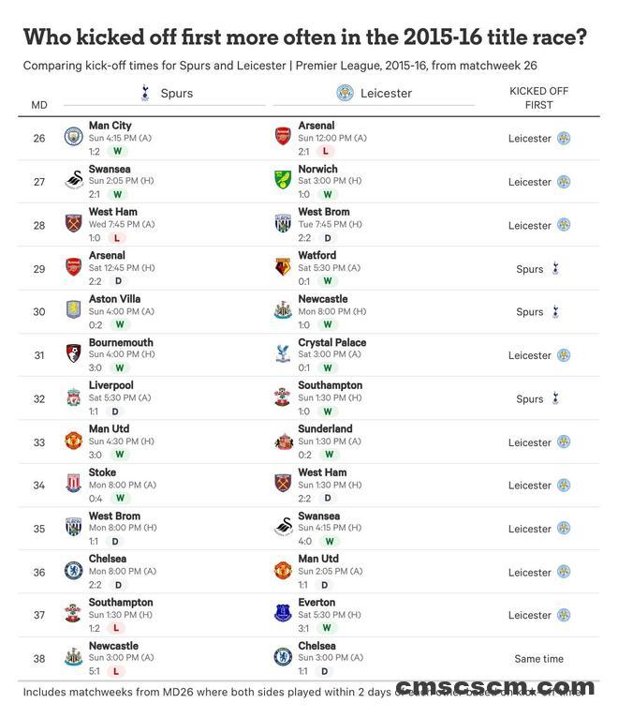Select the Liverpool crest icon

pyautogui.click(x=73, y=398)
